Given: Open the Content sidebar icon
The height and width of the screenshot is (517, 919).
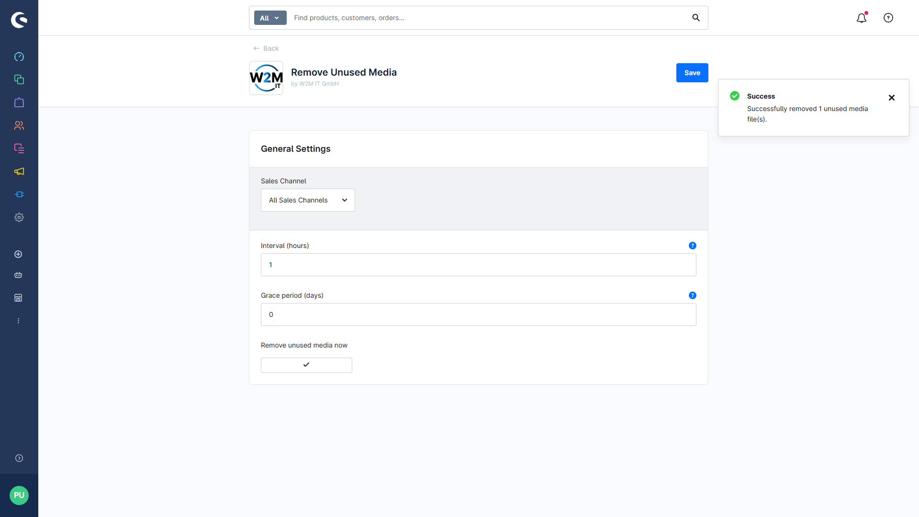Looking at the screenshot, I should tap(19, 148).
